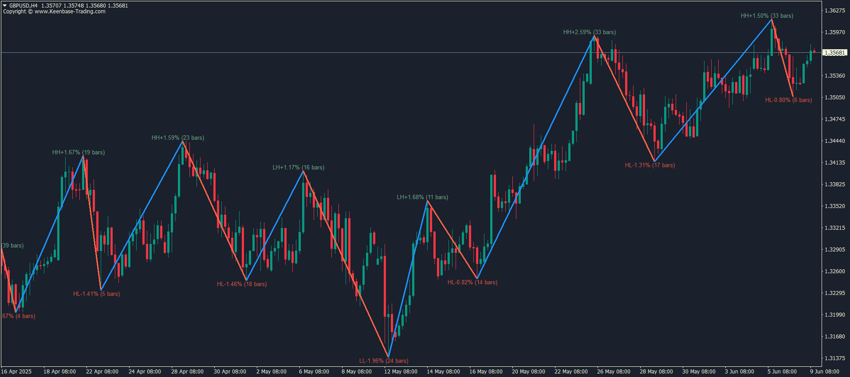
Task: Click the 1.33215 price scale value
Action: point(835,228)
